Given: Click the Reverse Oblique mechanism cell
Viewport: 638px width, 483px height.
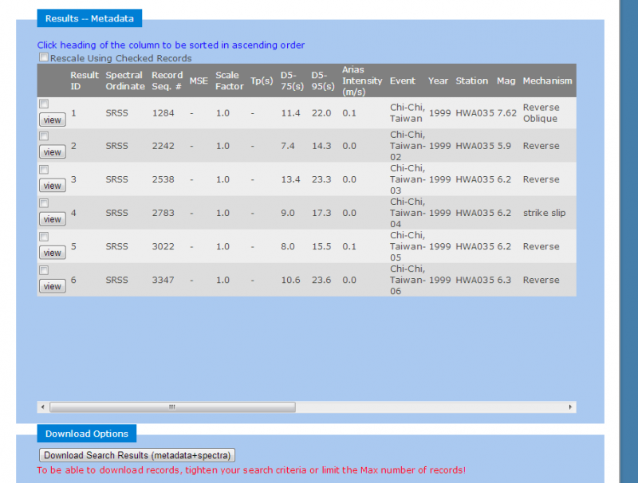Looking at the screenshot, I should click(x=542, y=113).
